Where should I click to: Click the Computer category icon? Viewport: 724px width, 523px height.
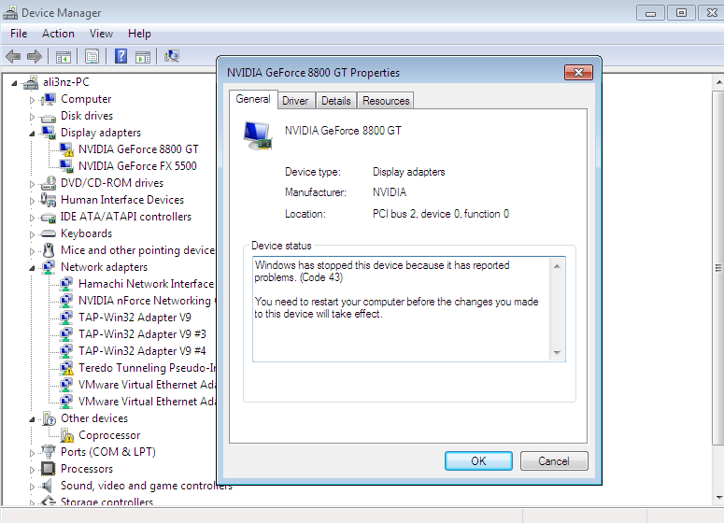click(x=48, y=99)
